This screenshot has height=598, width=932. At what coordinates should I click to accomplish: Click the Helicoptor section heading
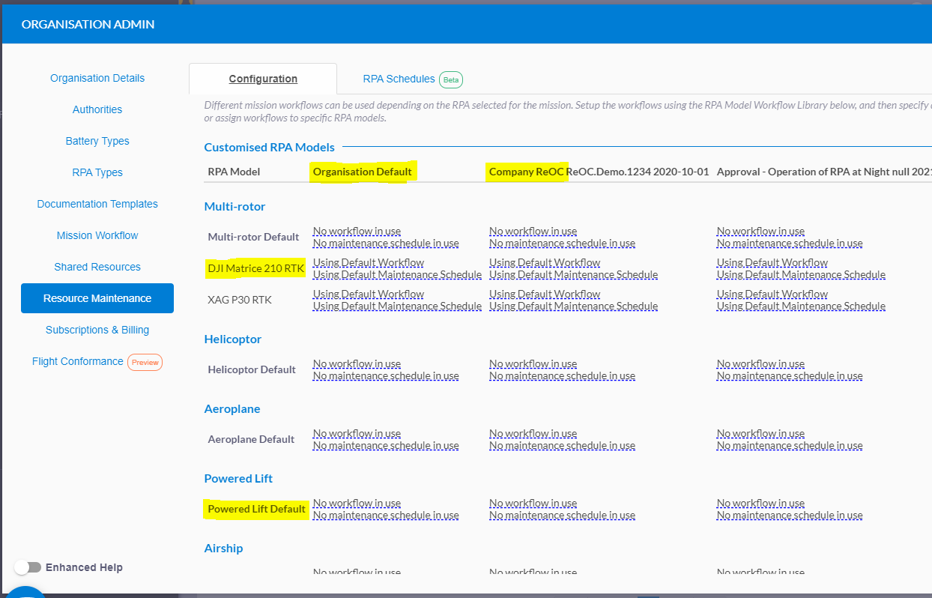(x=233, y=339)
